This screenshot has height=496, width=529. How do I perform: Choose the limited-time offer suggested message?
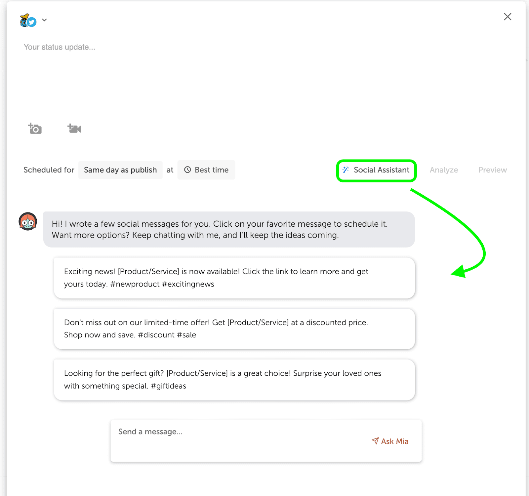234,329
